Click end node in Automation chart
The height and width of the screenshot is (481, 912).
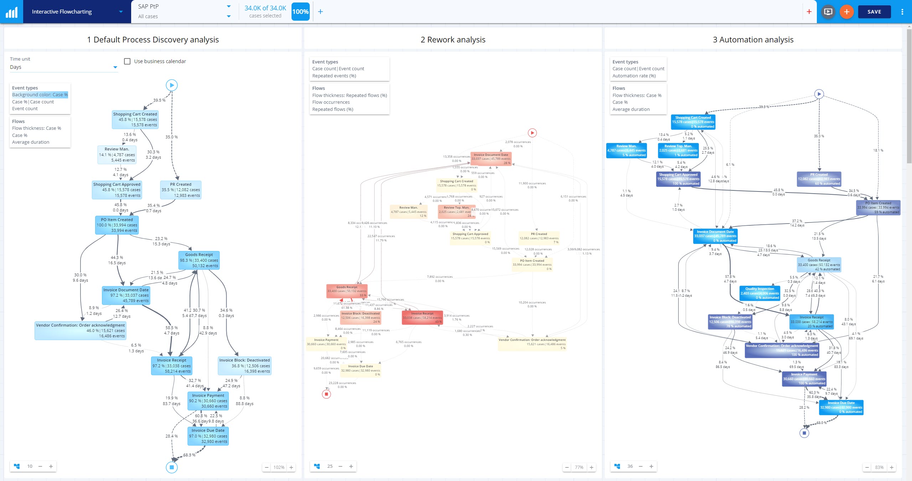click(x=804, y=433)
